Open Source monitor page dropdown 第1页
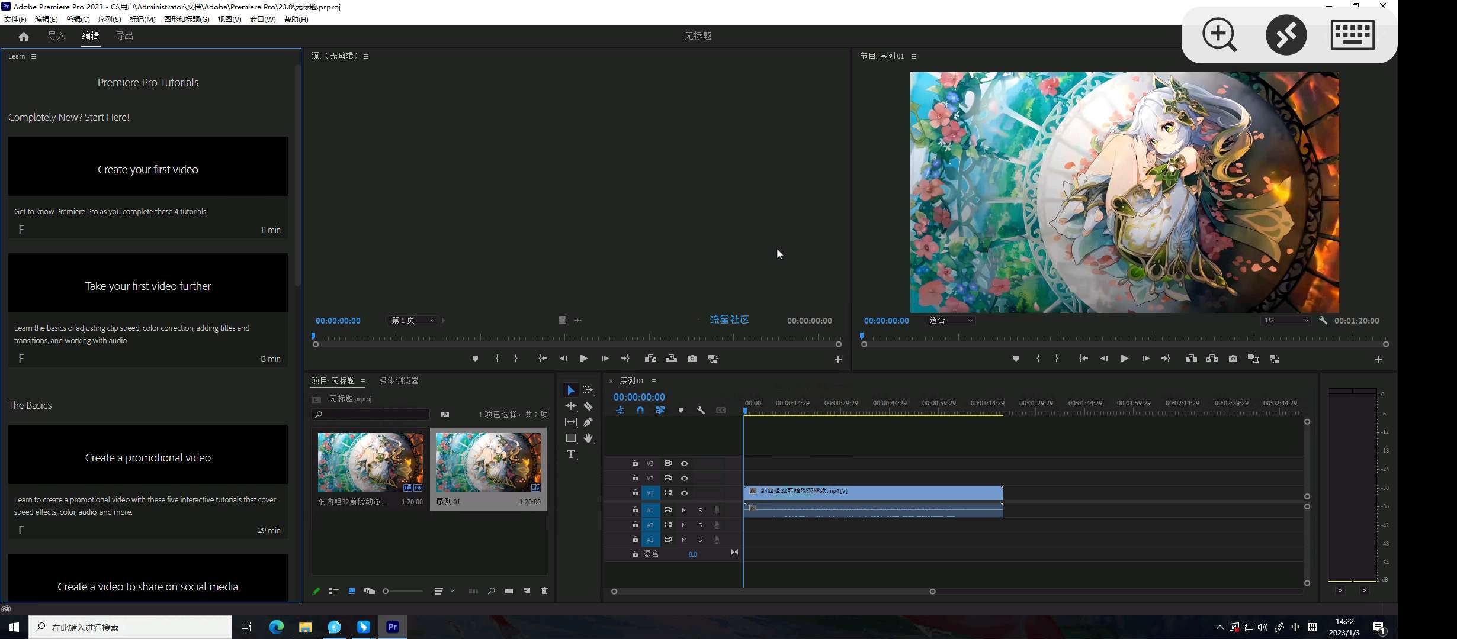Screen dimensions: 1457x639 413,320
